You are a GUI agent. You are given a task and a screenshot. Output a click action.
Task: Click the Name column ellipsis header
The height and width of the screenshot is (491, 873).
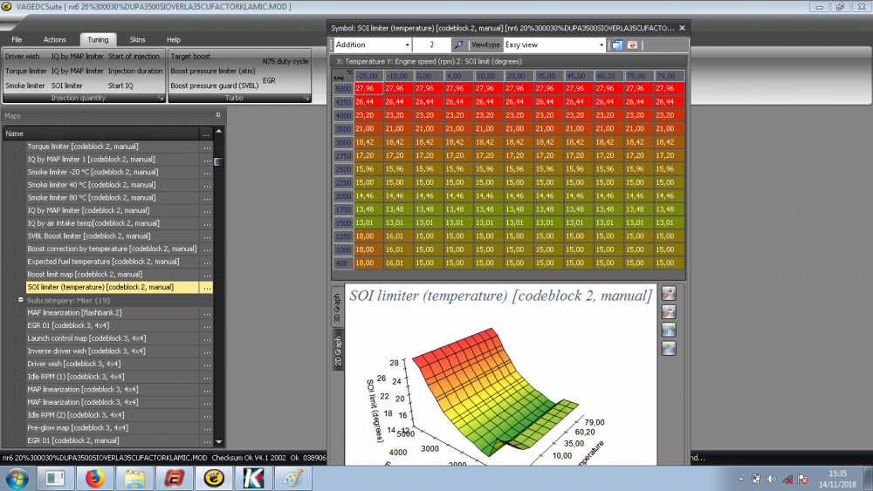[207, 133]
